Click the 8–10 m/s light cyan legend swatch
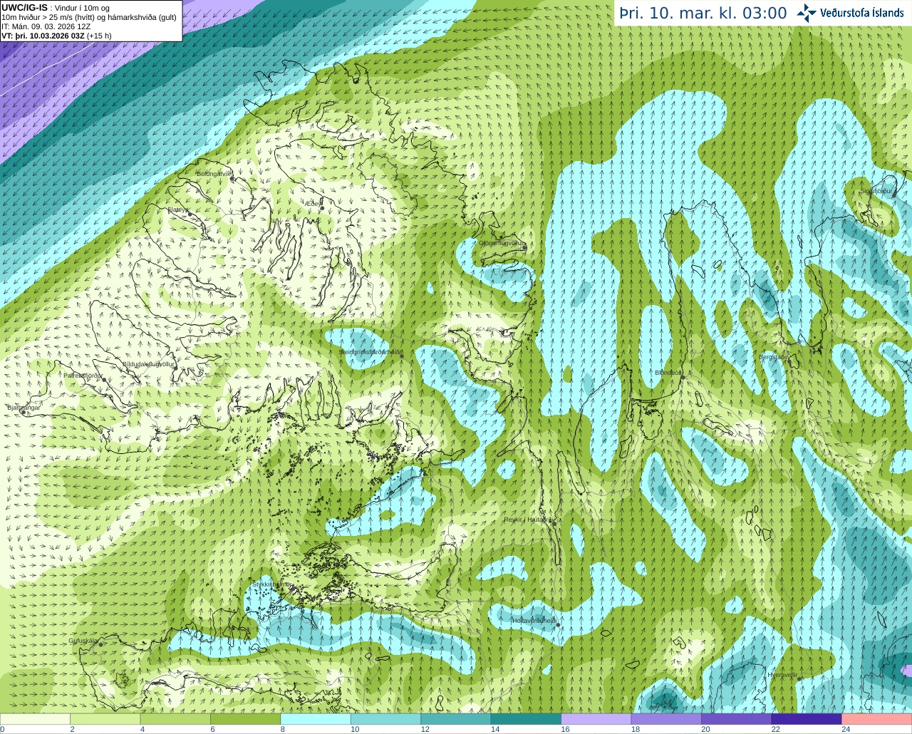 tap(316, 719)
